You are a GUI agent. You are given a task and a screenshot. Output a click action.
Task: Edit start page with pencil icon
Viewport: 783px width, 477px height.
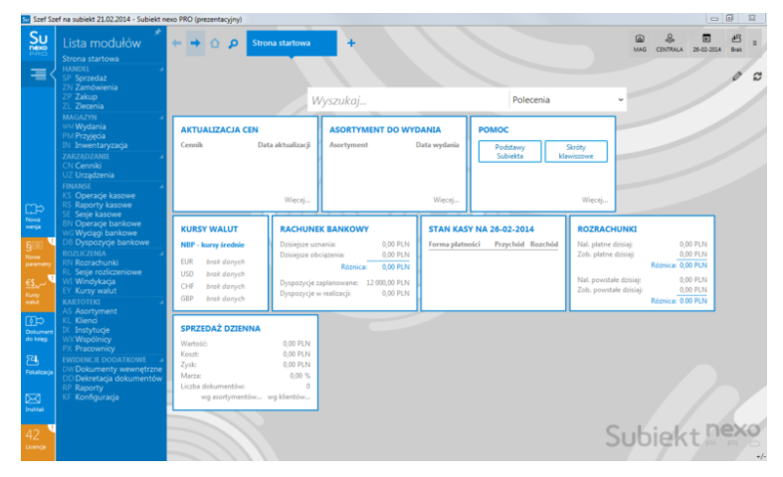click(x=737, y=77)
